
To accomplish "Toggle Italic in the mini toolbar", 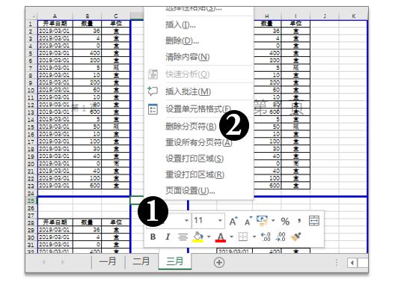I will [168, 237].
